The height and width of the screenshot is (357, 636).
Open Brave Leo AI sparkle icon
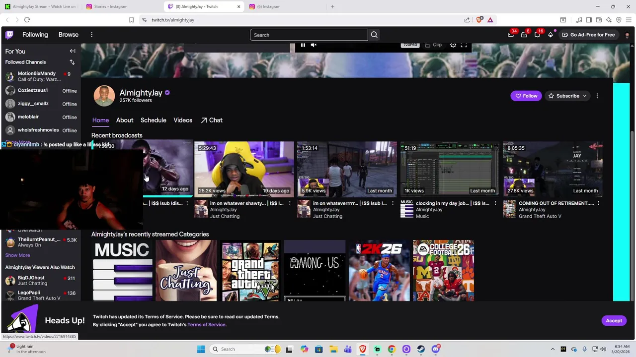point(609,20)
